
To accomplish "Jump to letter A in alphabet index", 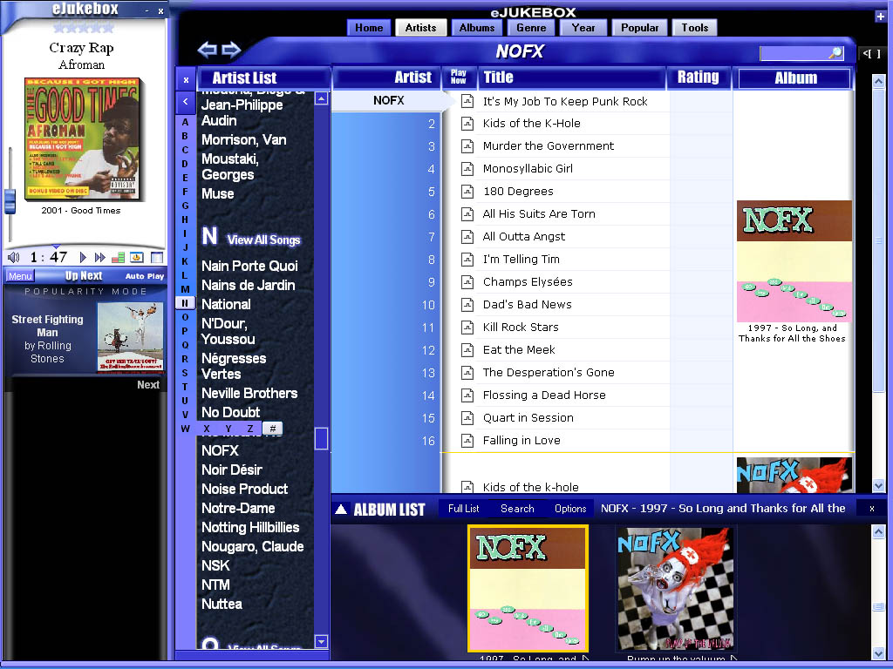I will pyautogui.click(x=185, y=122).
